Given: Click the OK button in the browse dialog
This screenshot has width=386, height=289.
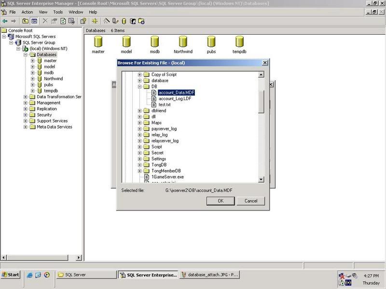Looking at the screenshot, I should coord(221,201).
